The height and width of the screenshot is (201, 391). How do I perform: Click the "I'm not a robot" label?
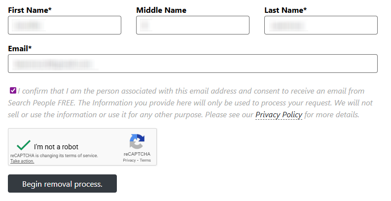56,147
